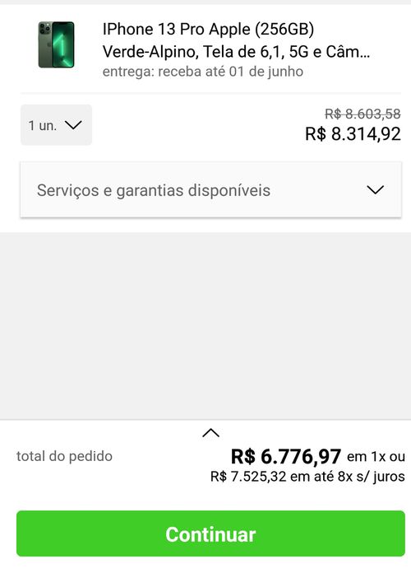
Task: Tap the Serviços e garantias disponíveis label
Action: [154, 190]
